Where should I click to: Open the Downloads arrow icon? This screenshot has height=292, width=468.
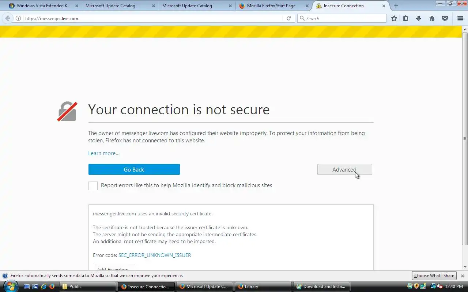419,18
